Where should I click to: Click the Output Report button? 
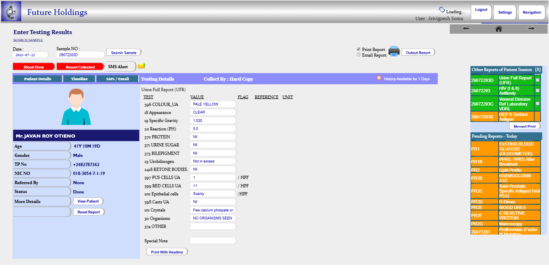[x=418, y=53]
